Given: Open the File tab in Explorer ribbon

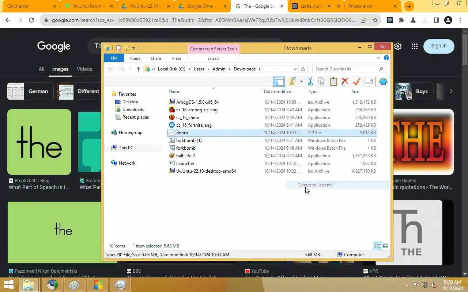Looking at the screenshot, I should pos(114,58).
